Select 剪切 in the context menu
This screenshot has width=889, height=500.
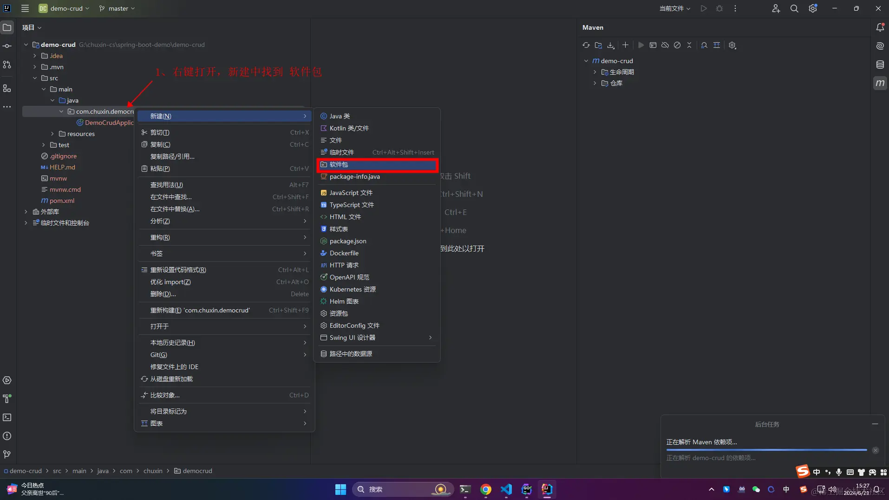224,132
